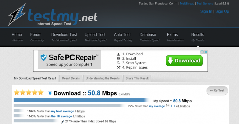Click the Multithread link
Viewport: 239px width, 124px height.
click(x=187, y=4)
